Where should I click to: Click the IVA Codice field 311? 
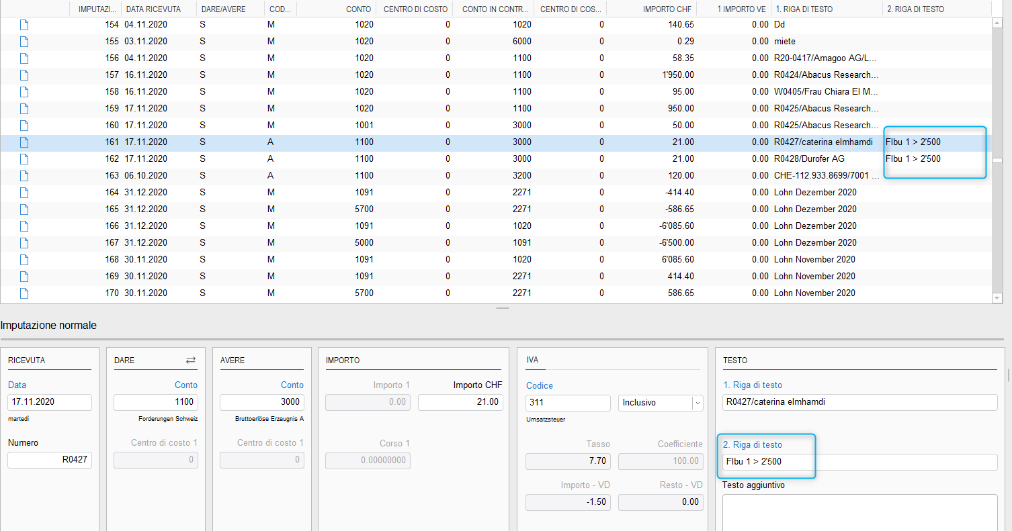pyautogui.click(x=568, y=403)
